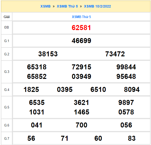Select the G.7 row label
Viewport: 151px width, 145px height.
click(7, 138)
